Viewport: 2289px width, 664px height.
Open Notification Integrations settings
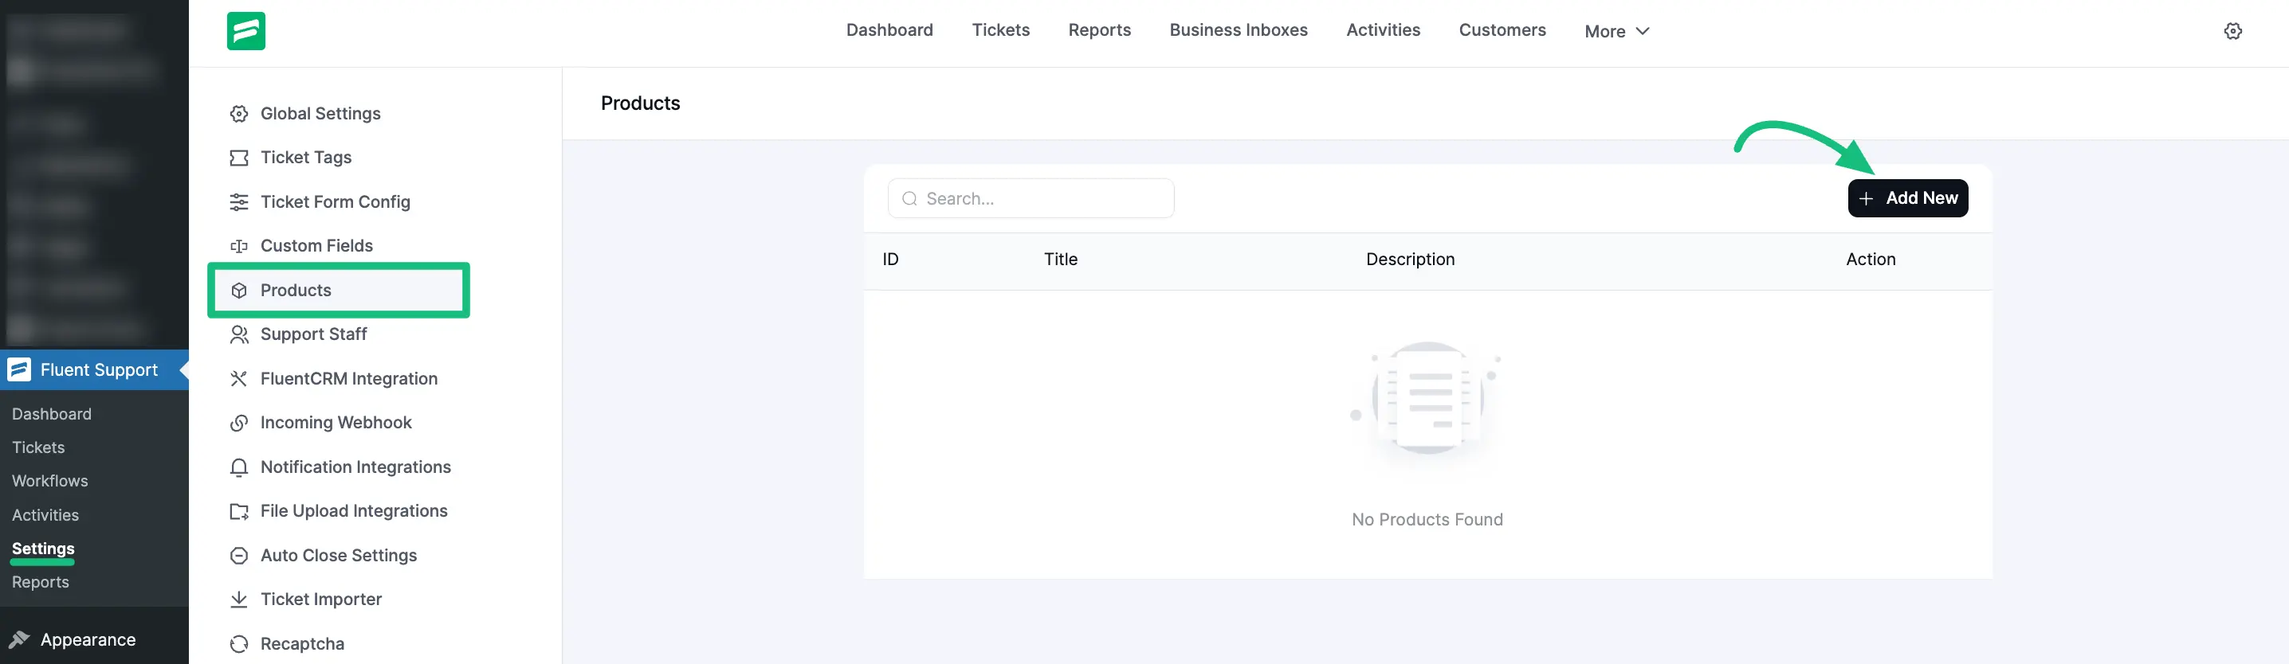355,467
